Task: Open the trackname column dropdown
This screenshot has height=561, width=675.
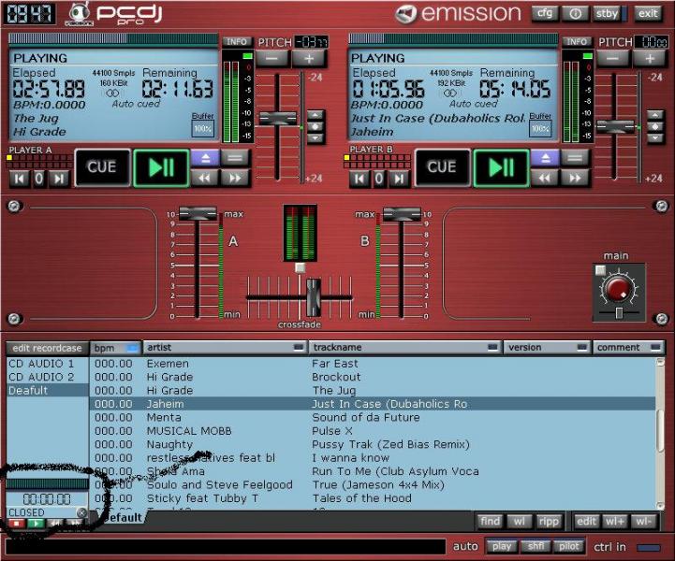Action: tap(492, 347)
